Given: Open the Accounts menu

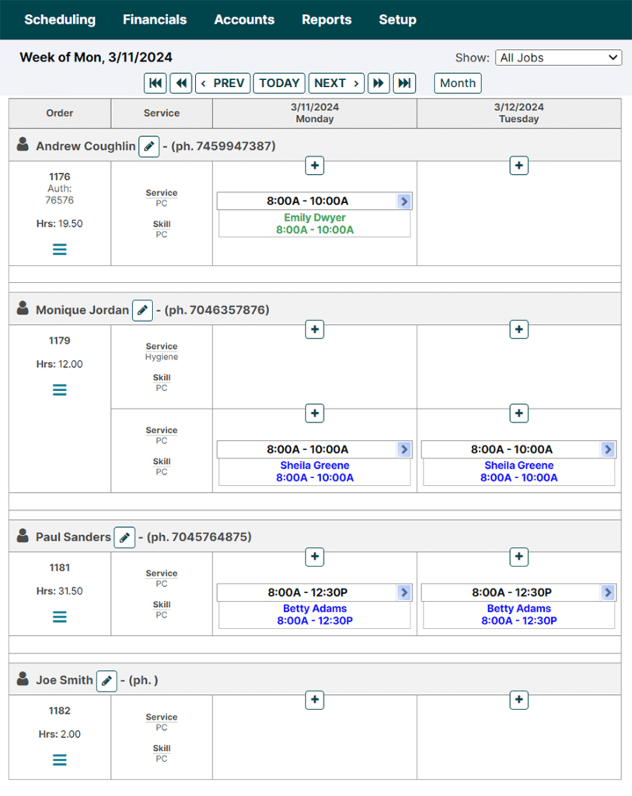Looking at the screenshot, I should pyautogui.click(x=244, y=19).
